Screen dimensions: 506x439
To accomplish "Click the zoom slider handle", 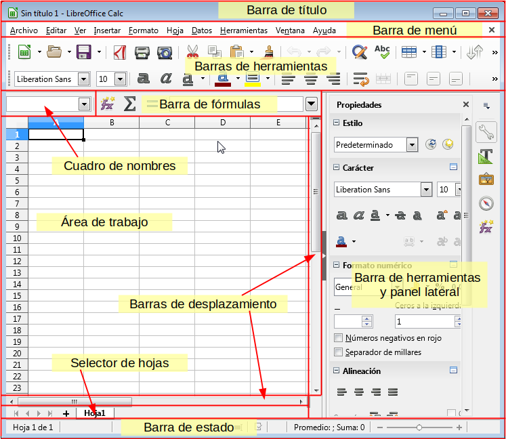I will point(419,427).
